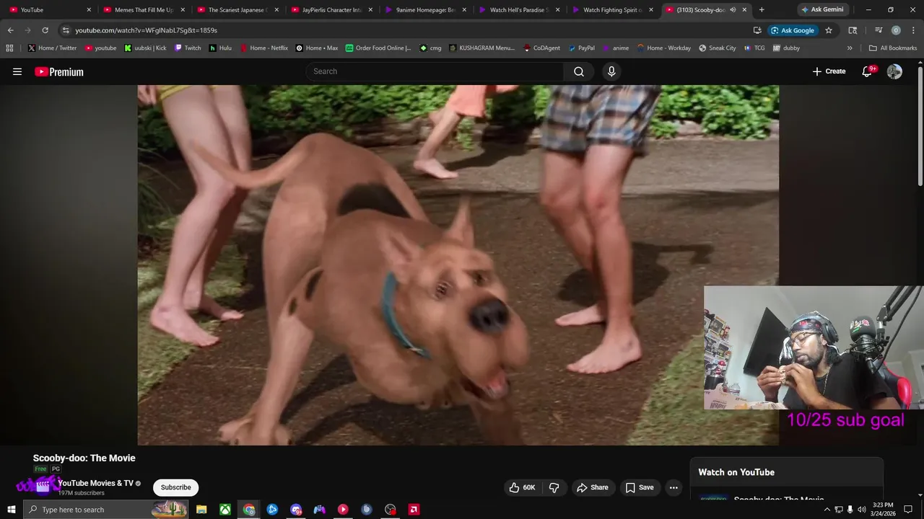
Task: Open more actions three-dot menu
Action: 674,487
